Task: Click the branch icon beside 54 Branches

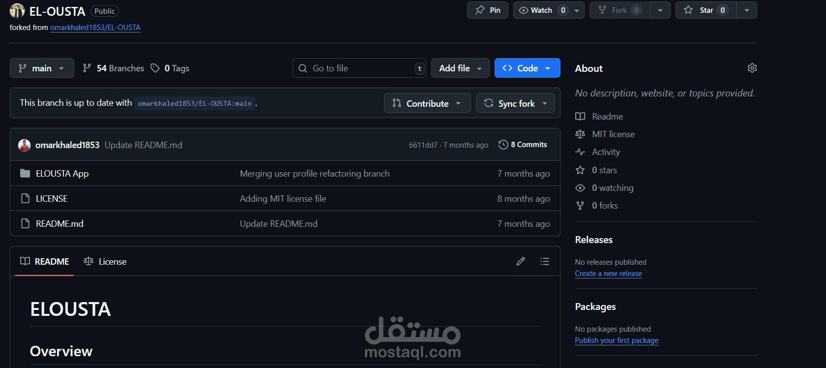Action: [x=87, y=68]
